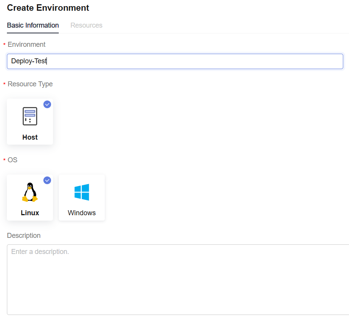Choose Windows as the OS
Image resolution: width=349 pixels, height=328 pixels.
[82, 198]
